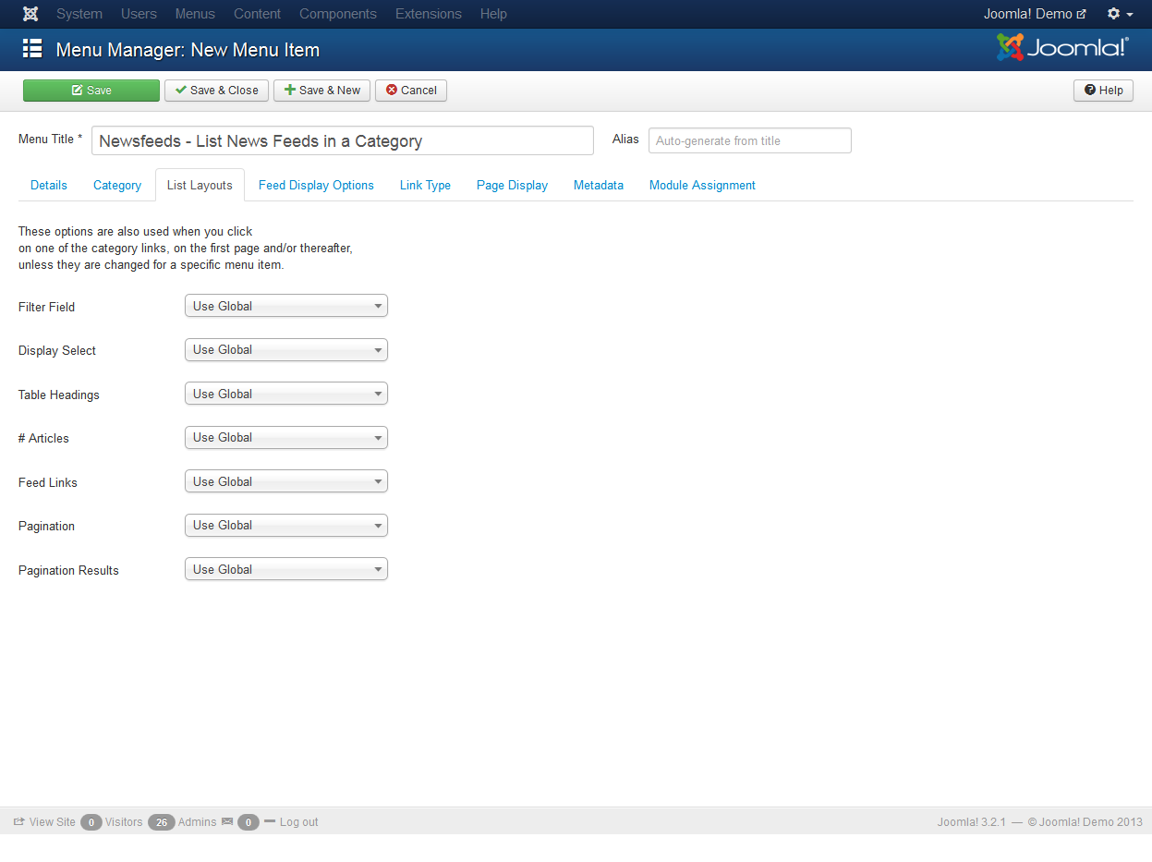The image size is (1152, 862).
Task: Expand the Filter Field dropdown
Action: coord(286,307)
